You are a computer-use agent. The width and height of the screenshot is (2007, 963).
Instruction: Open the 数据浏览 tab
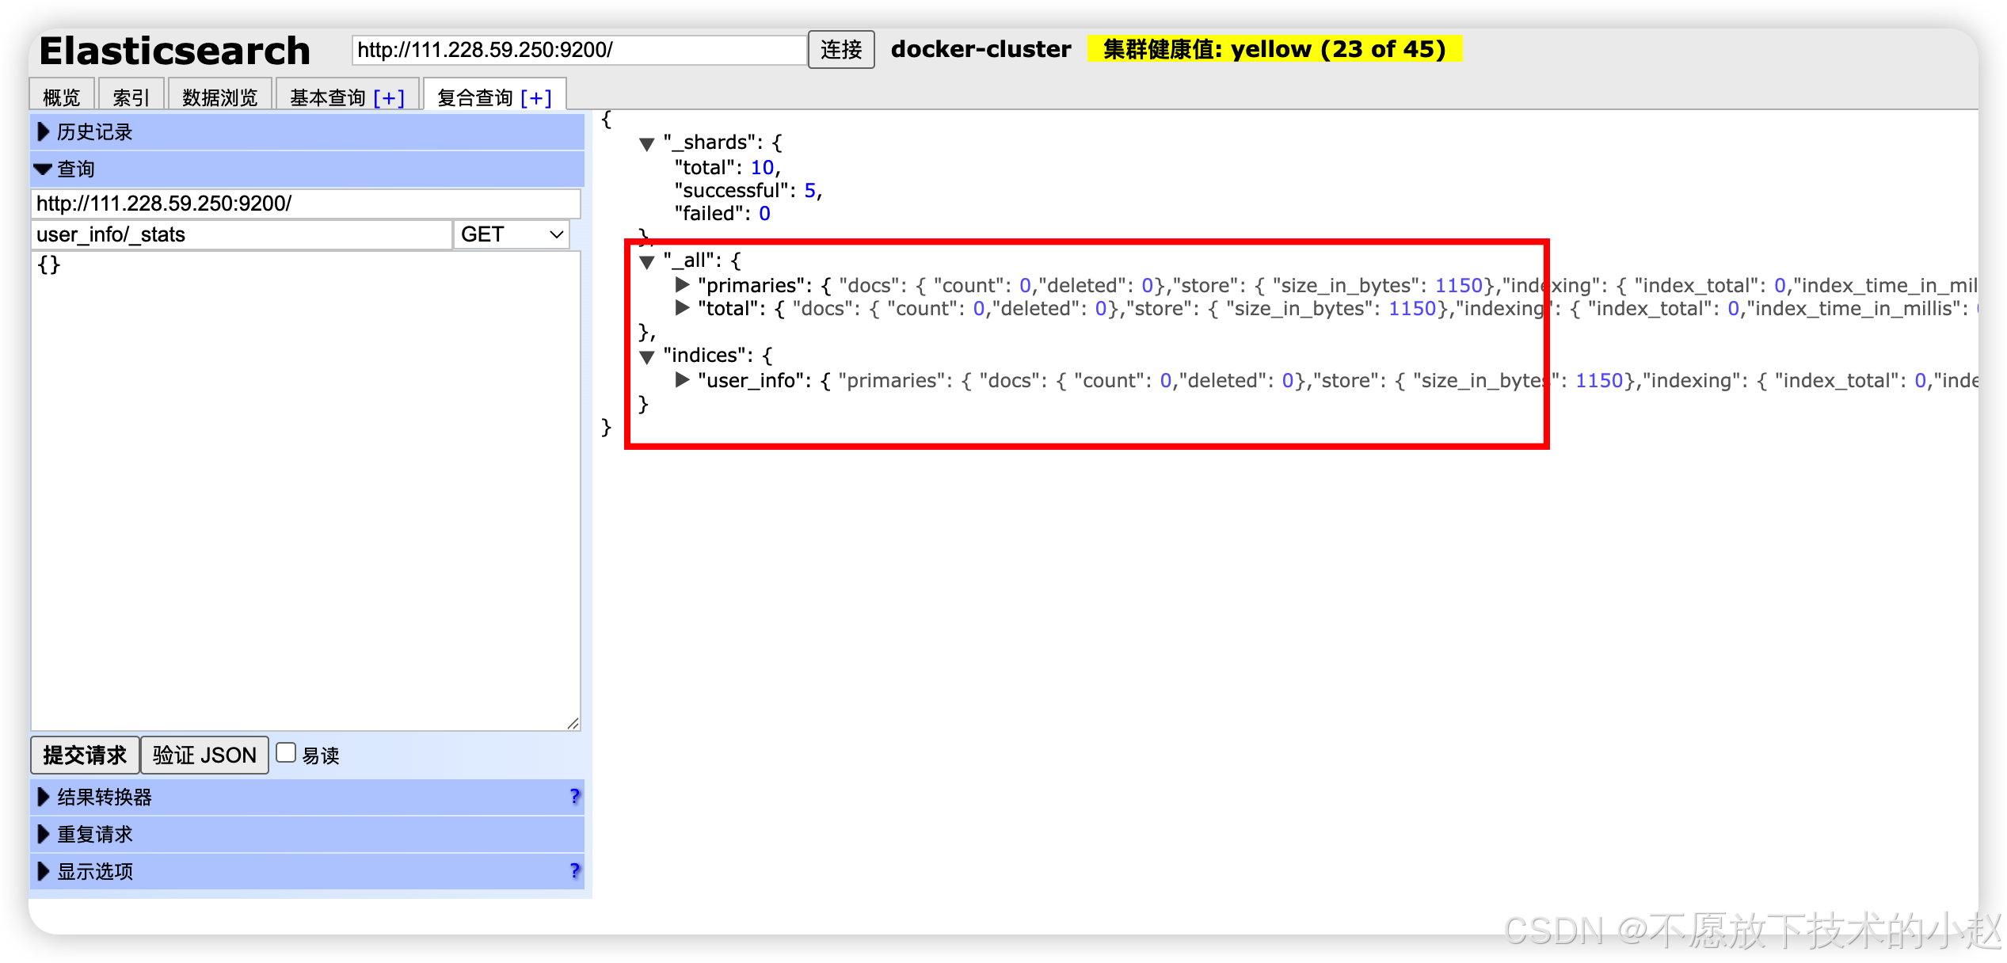click(x=219, y=97)
